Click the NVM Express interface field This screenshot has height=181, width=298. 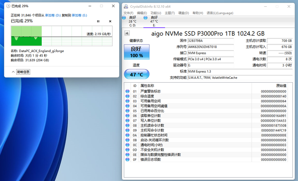click(211, 53)
